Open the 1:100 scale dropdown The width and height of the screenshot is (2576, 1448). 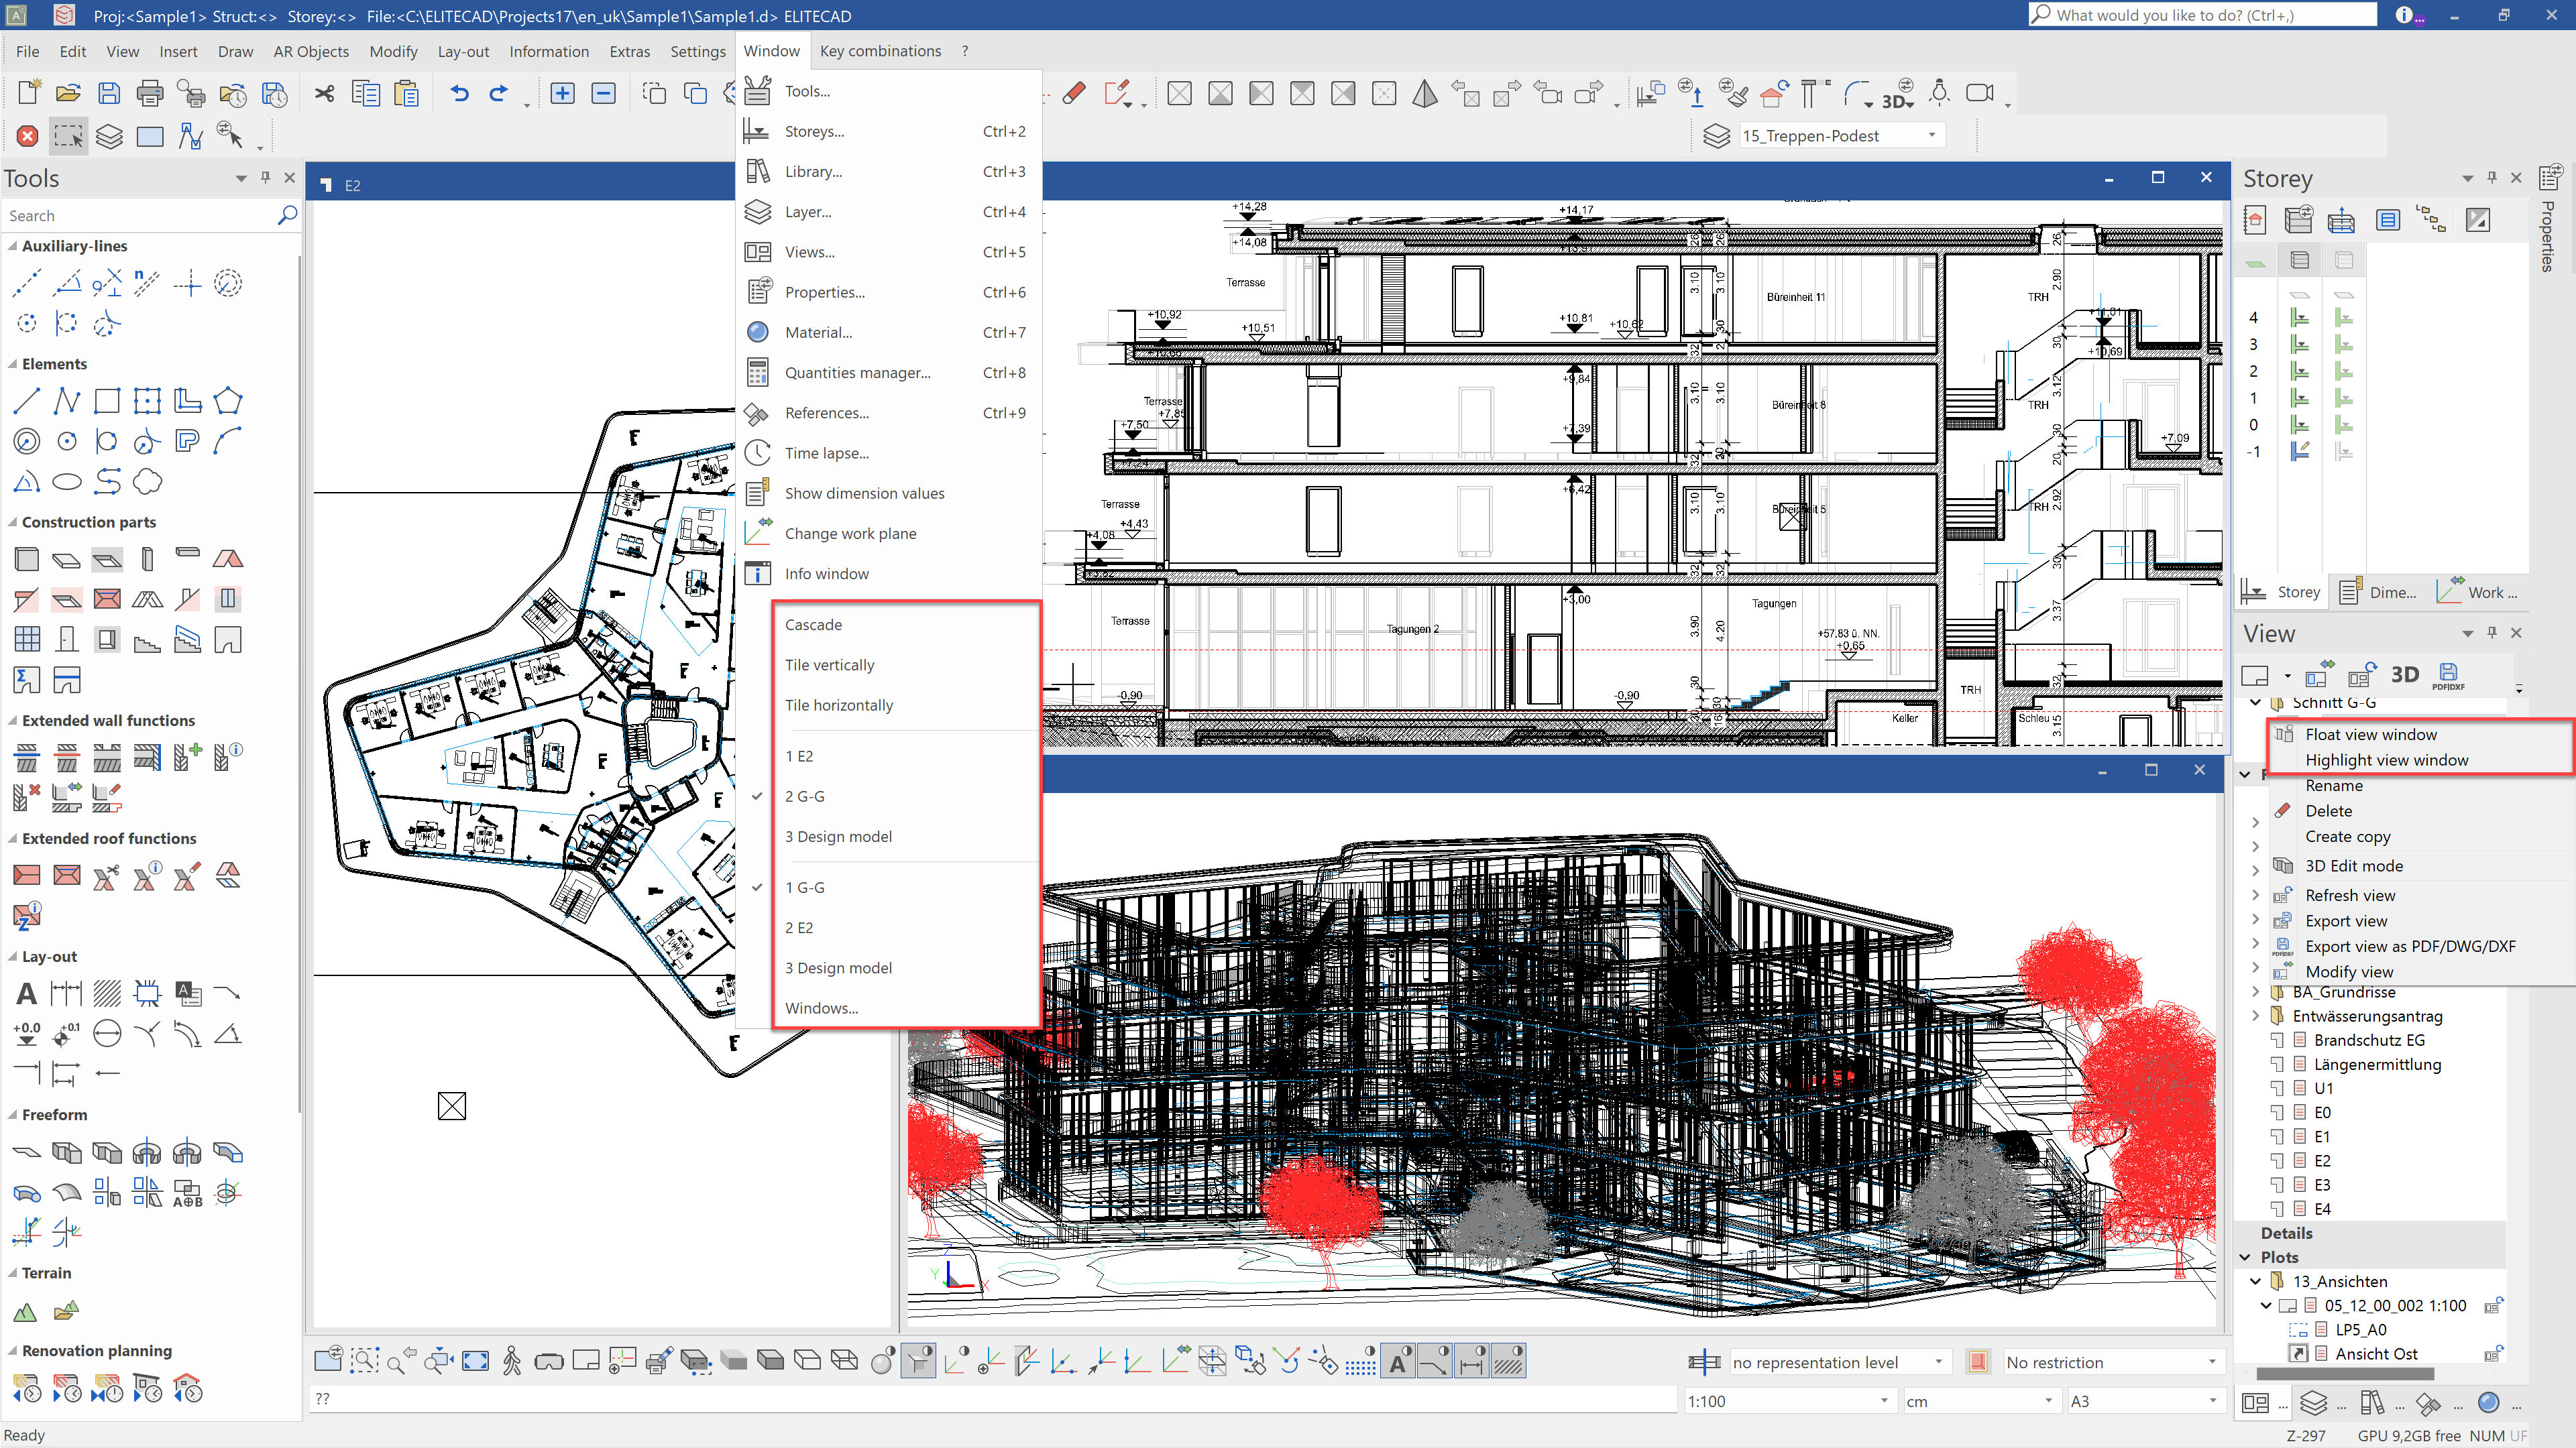click(x=1883, y=1401)
